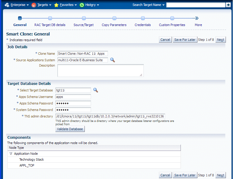The height and width of the screenshot is (179, 233).
Task: Click the Description text area
Action: (x=100, y=71)
